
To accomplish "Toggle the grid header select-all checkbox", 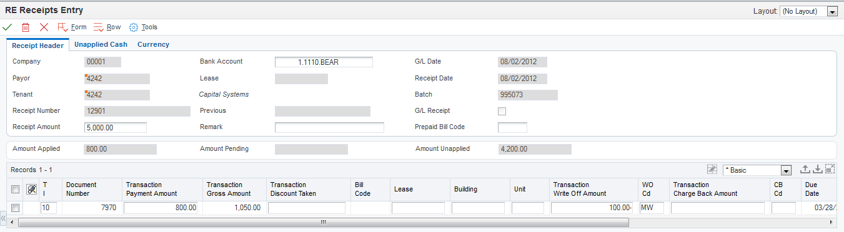I will 15,189.
